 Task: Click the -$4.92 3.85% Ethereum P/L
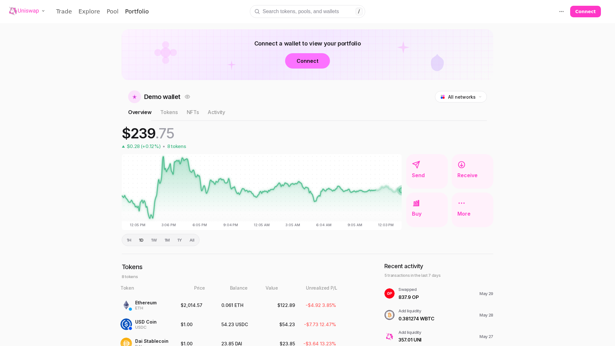coord(321,305)
